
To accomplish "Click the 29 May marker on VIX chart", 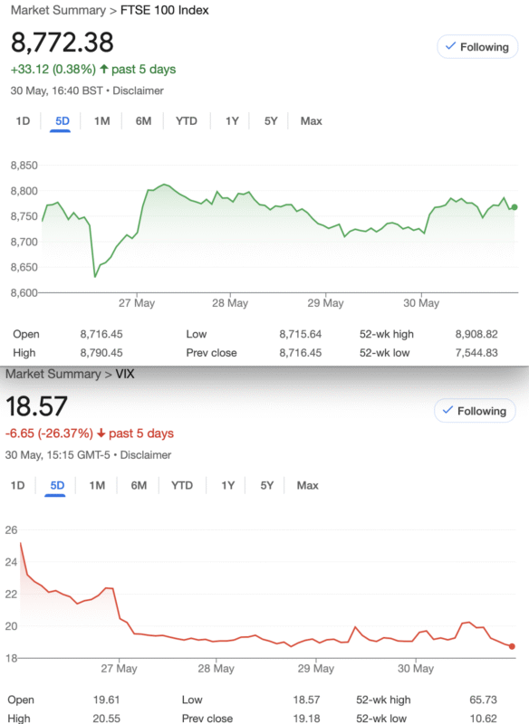I will coord(315,668).
